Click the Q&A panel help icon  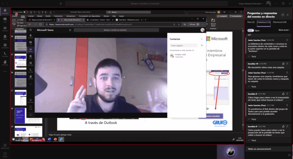283,15
